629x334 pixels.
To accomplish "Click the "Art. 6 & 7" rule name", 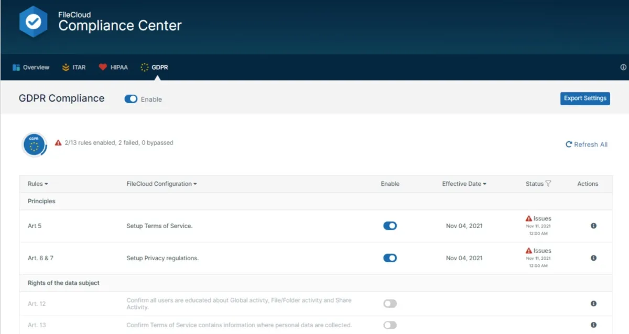I will click(x=40, y=258).
